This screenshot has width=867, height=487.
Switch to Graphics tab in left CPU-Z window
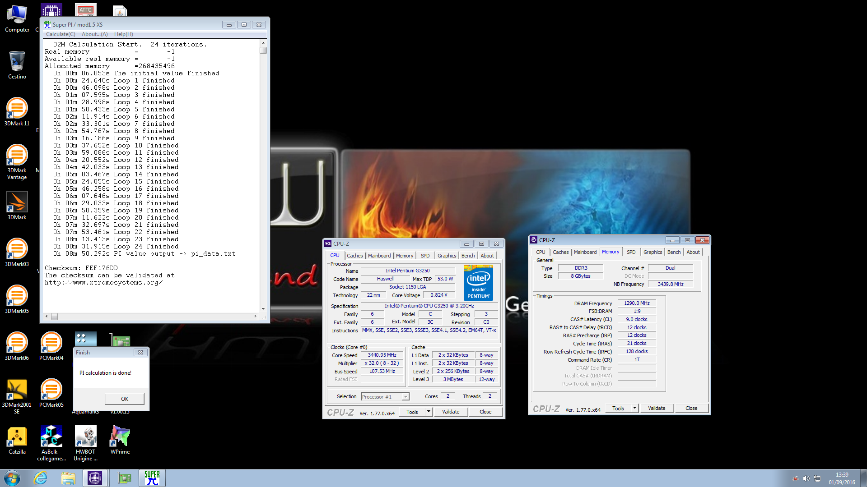pyautogui.click(x=447, y=256)
